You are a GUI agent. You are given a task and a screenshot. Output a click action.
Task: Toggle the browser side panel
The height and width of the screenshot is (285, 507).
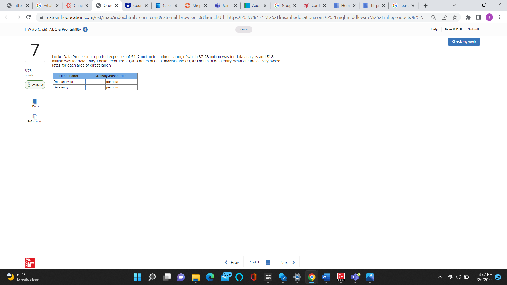point(478,17)
